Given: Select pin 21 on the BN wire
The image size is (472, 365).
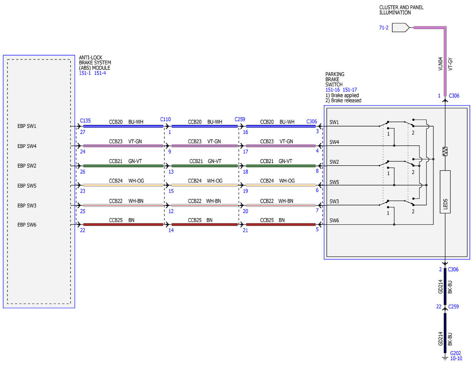Looking at the screenshot, I should [x=245, y=230].
